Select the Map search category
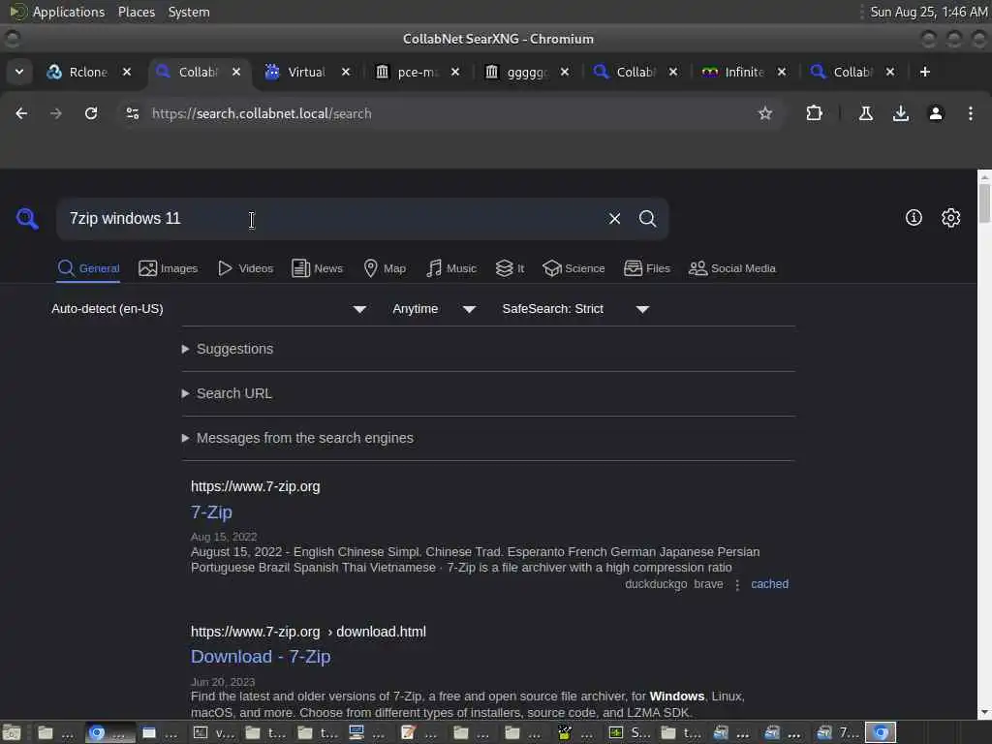This screenshot has height=744, width=992. click(385, 268)
